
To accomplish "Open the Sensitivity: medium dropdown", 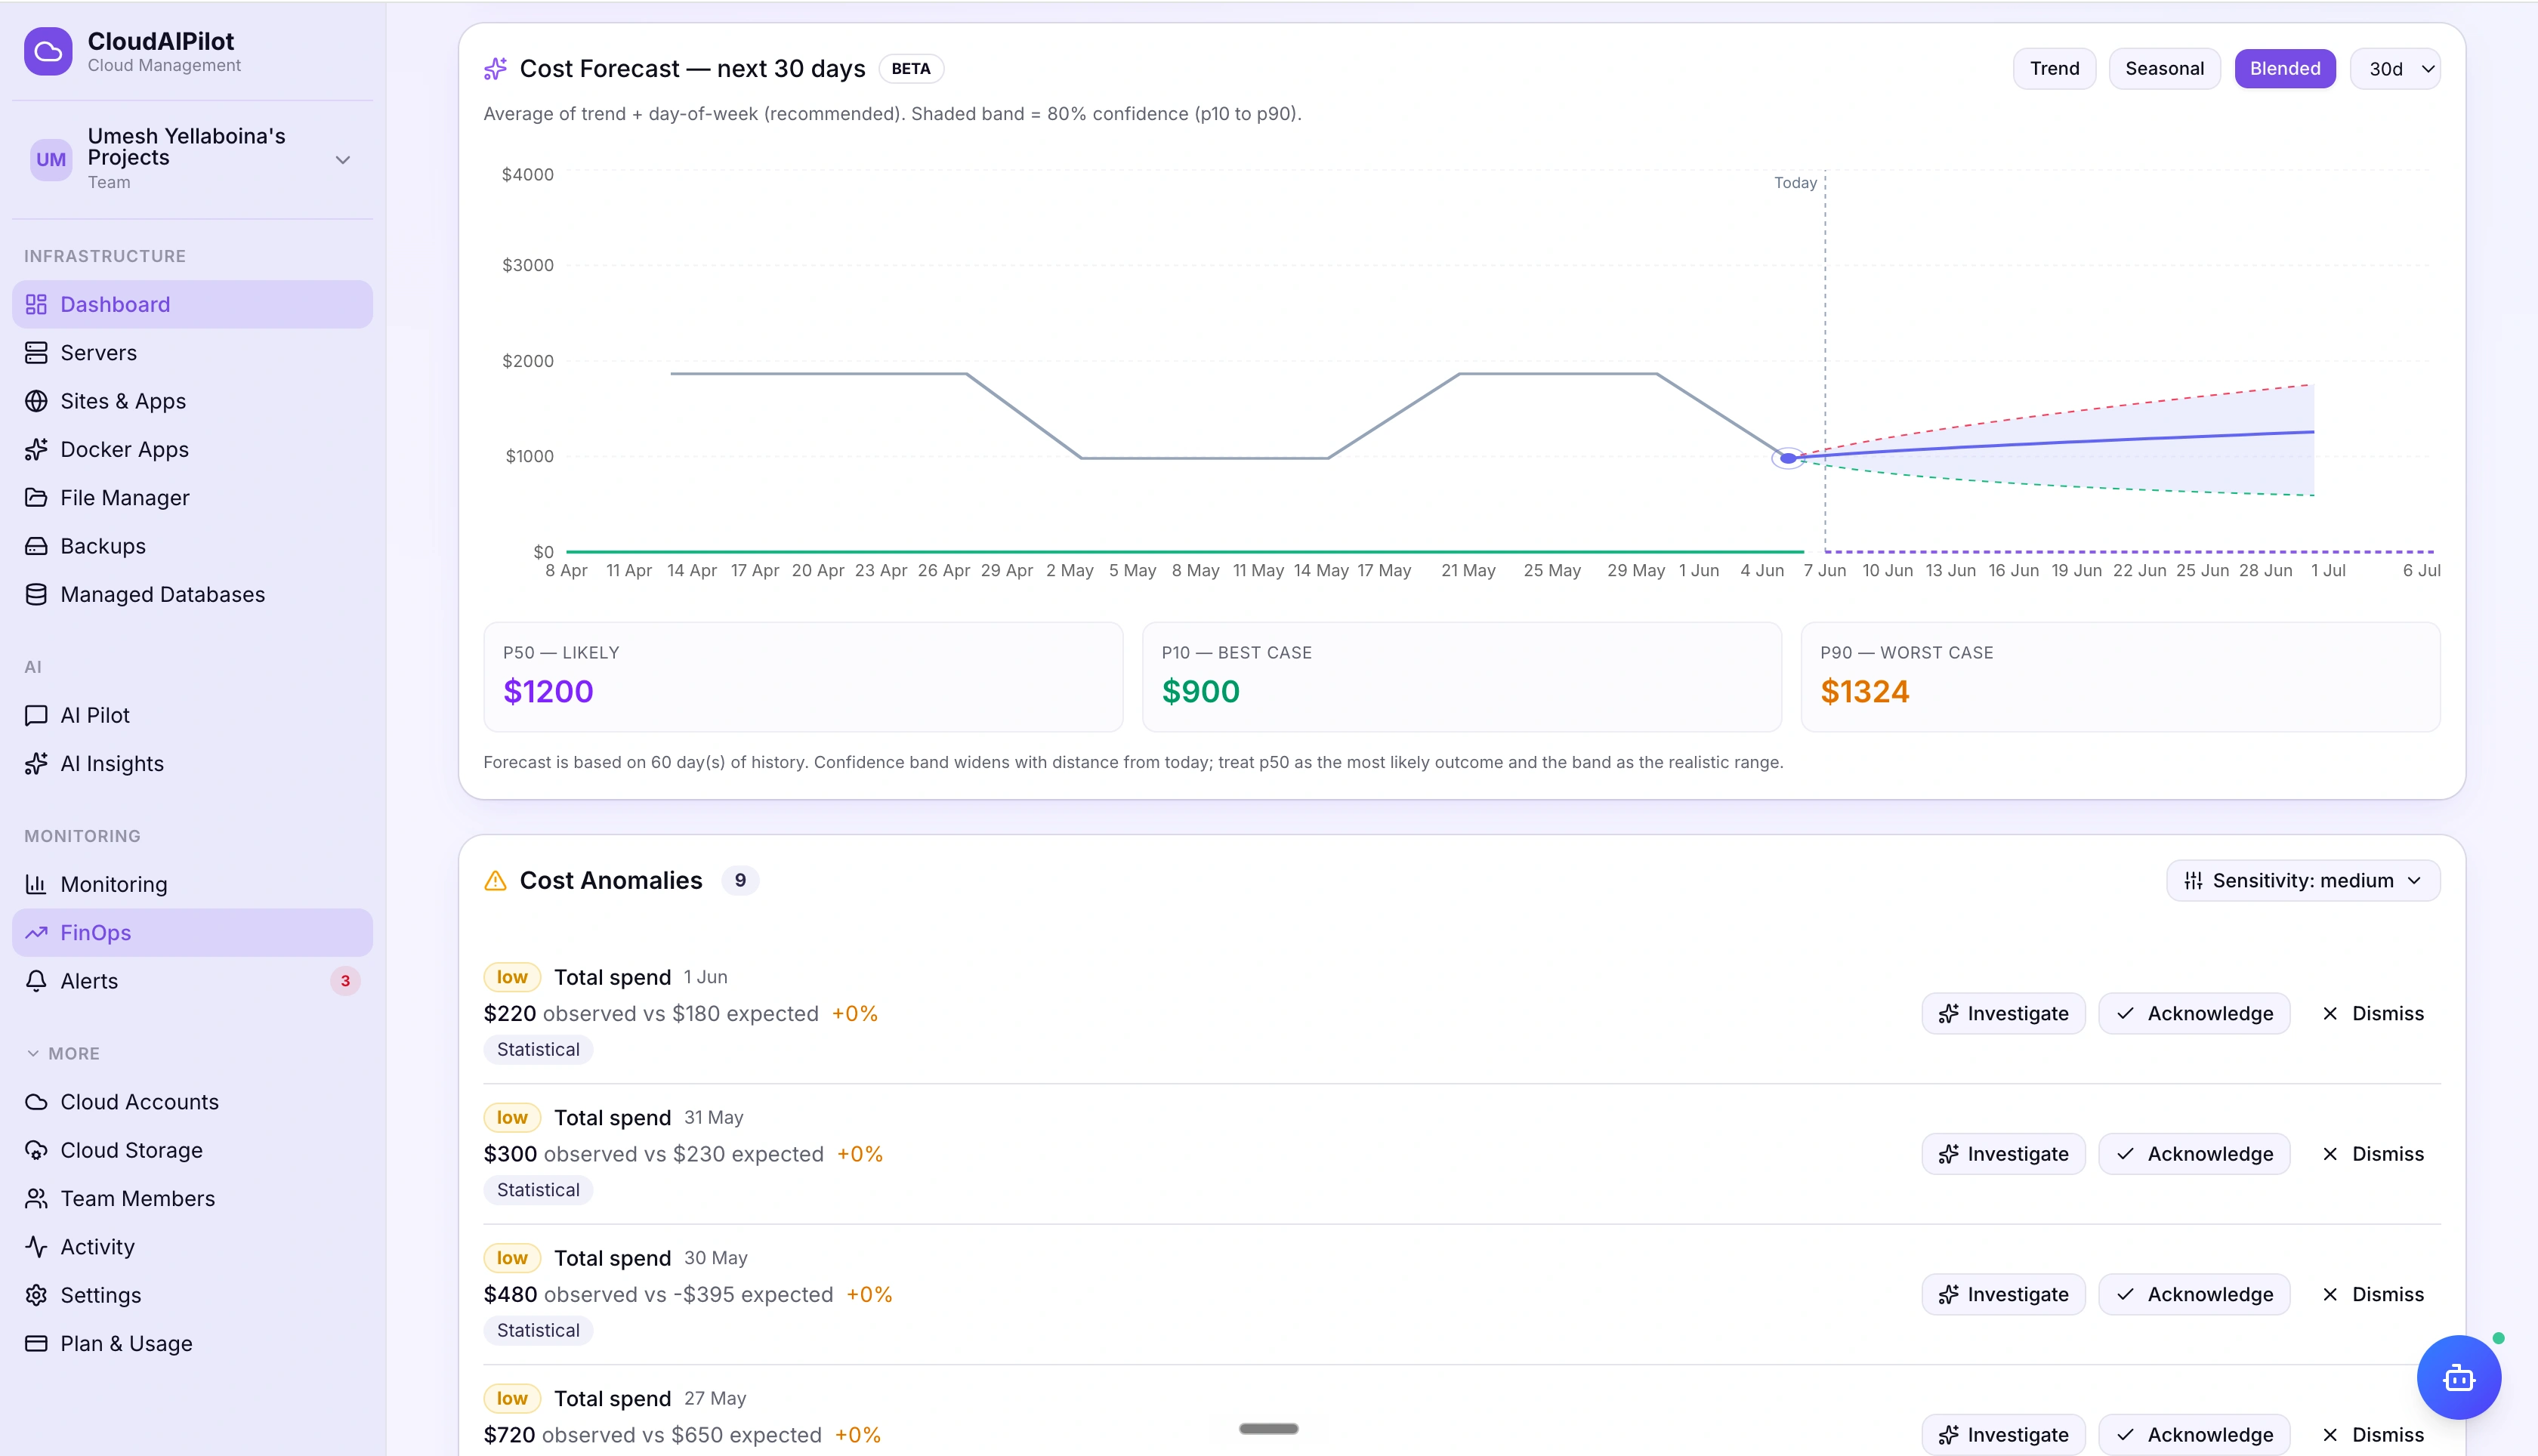I will [x=2303, y=881].
